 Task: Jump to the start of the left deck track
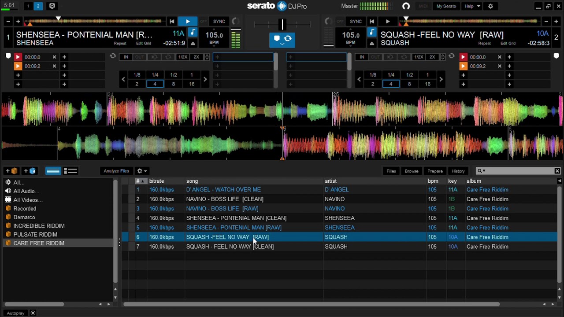click(x=172, y=21)
